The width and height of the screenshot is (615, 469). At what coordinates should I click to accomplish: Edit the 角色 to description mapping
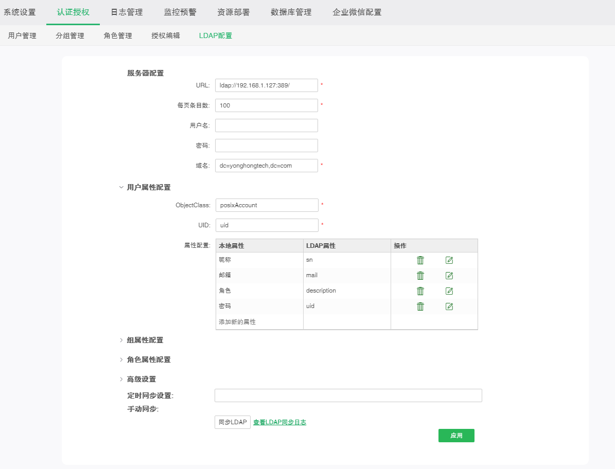[x=449, y=291]
